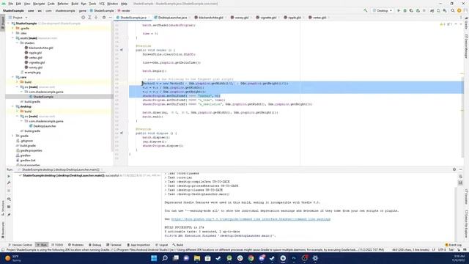Collapse the desktop module

click(13, 106)
